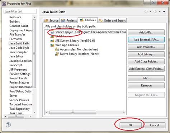Click the Add External Class Folder... button
The height and width of the screenshot is (133, 170).
(x=146, y=69)
